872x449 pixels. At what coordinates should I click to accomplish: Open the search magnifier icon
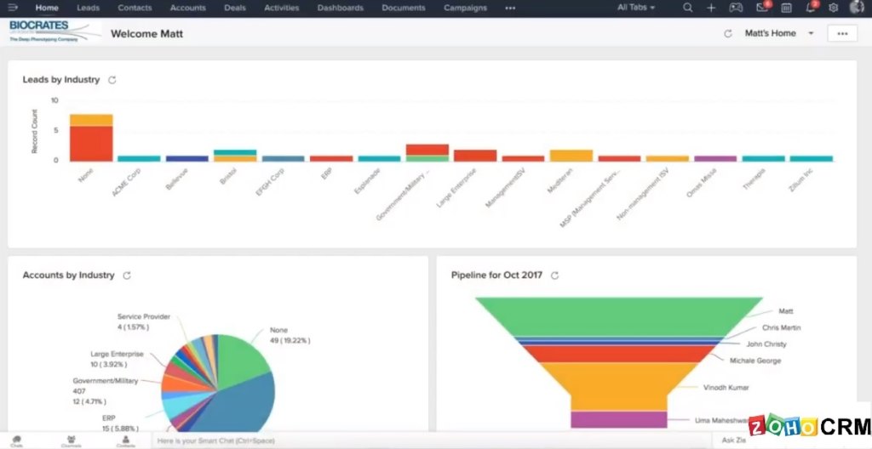pyautogui.click(x=687, y=8)
